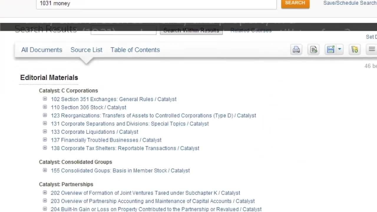Image resolution: width=377 pixels, height=212 pixels.
Task: Open the Save options dropdown arrow
Action: click(x=339, y=50)
